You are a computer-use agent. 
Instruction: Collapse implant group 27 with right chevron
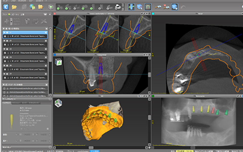coord(46,74)
